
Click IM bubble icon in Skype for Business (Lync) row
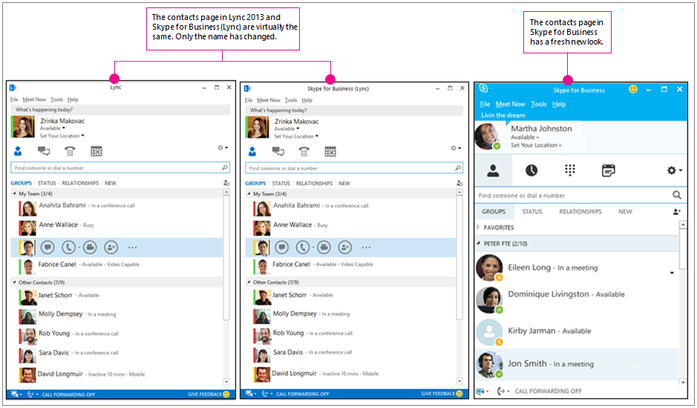click(282, 248)
